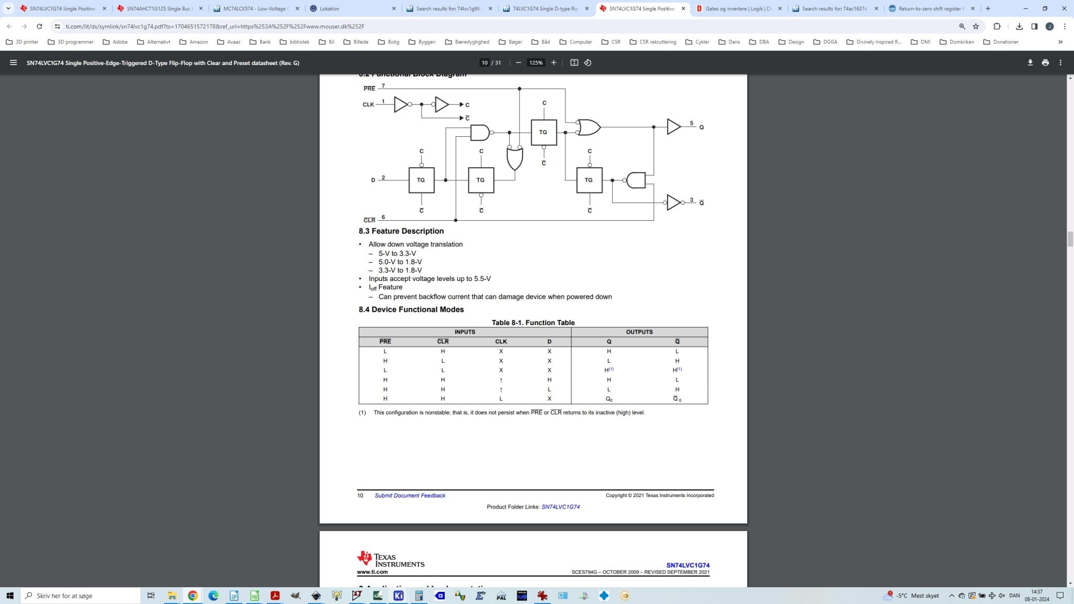Open Chrome downloads icon
The height and width of the screenshot is (604, 1074).
[x=1019, y=26]
